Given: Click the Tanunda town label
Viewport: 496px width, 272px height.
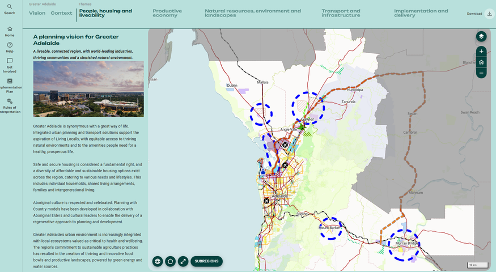Looking at the screenshot, I should (348, 102).
